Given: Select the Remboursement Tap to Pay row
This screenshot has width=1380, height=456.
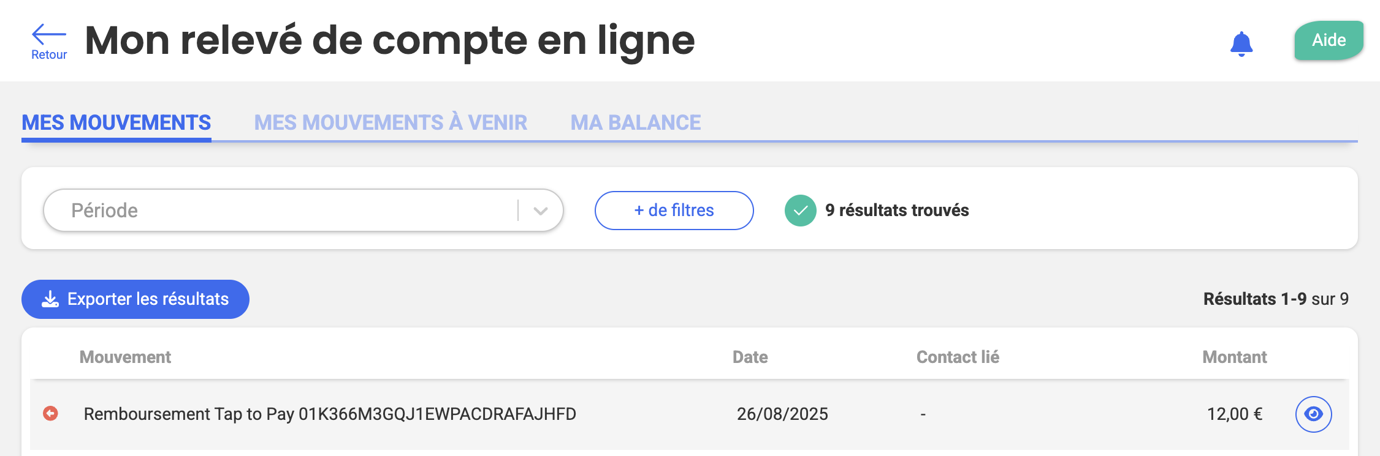Looking at the screenshot, I should click(x=330, y=414).
